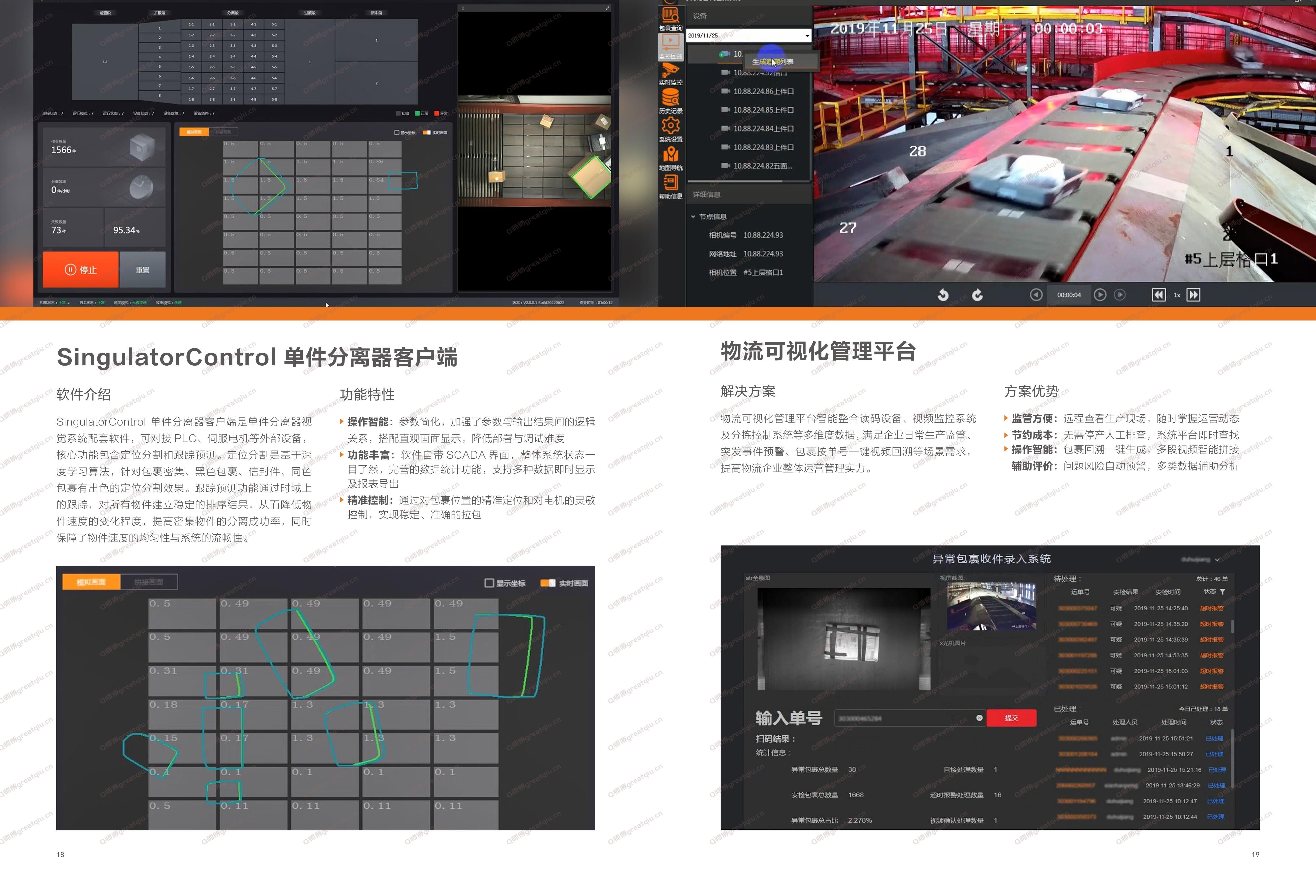Step back one frame in the playback bar
The height and width of the screenshot is (893, 1316).
point(1036,294)
